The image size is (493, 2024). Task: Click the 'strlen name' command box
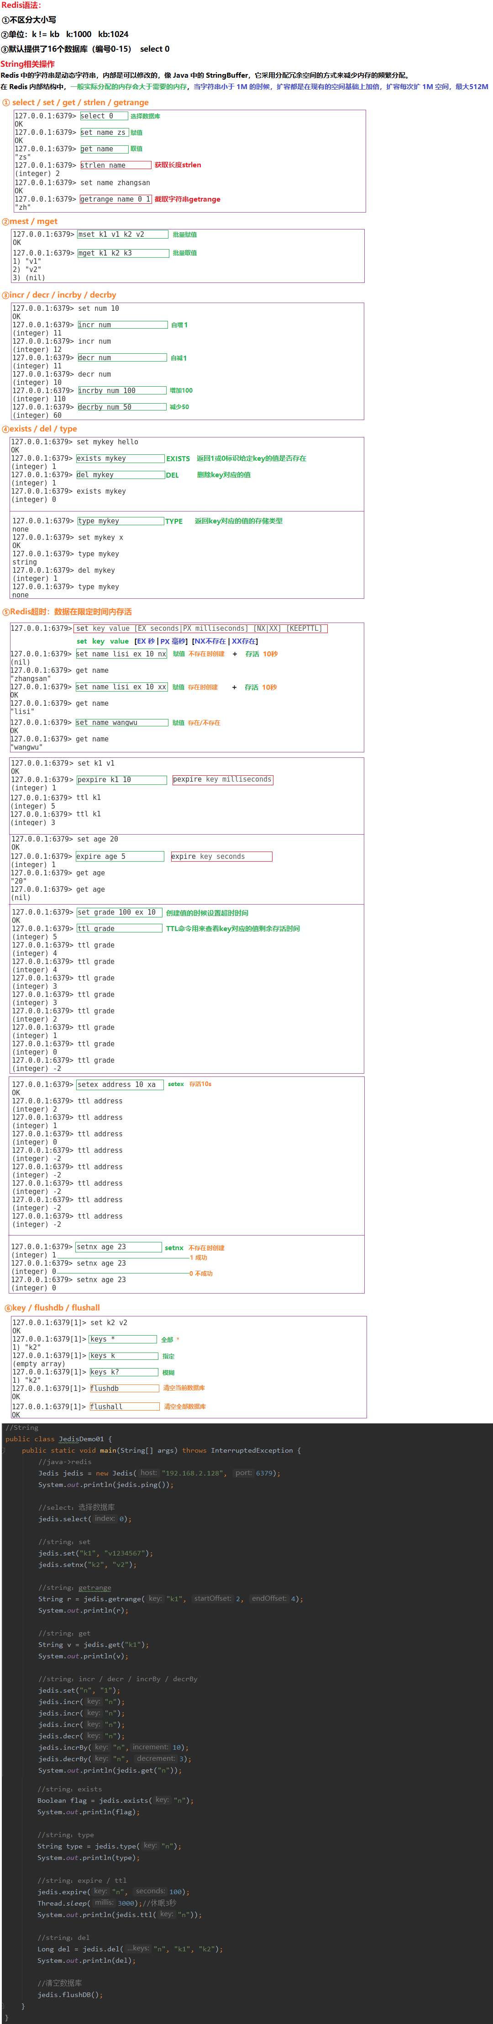click(x=115, y=165)
